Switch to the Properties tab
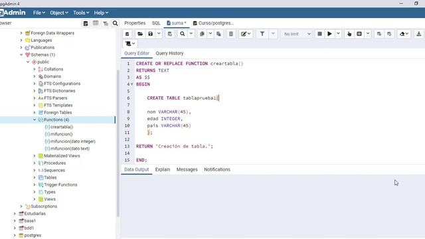425x239 pixels. click(x=135, y=23)
